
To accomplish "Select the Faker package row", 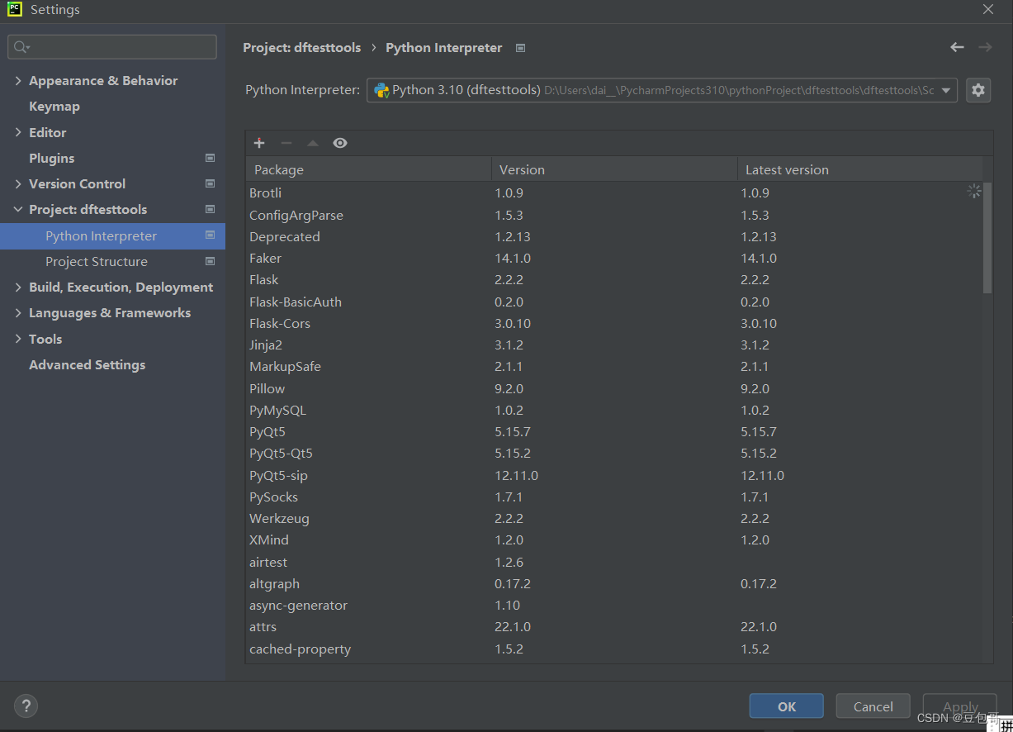I will click(x=614, y=258).
